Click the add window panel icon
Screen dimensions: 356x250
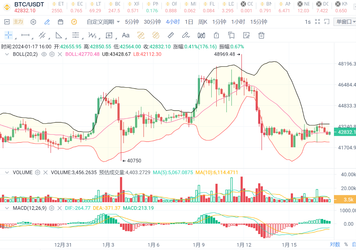(327, 22)
